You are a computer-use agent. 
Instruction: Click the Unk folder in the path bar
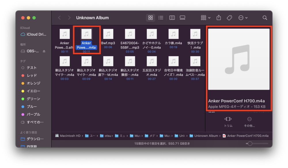click(180, 136)
